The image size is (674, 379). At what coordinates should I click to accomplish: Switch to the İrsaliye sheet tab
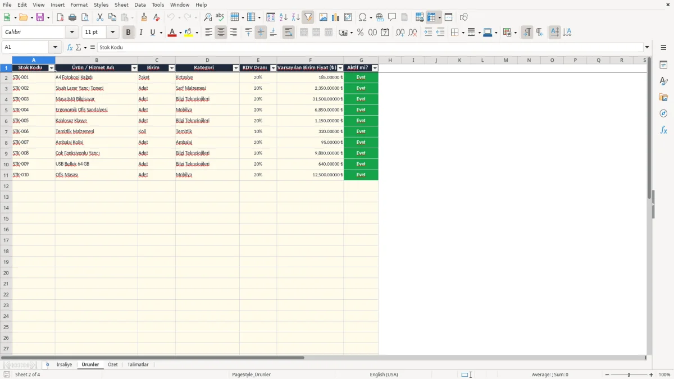(64, 364)
